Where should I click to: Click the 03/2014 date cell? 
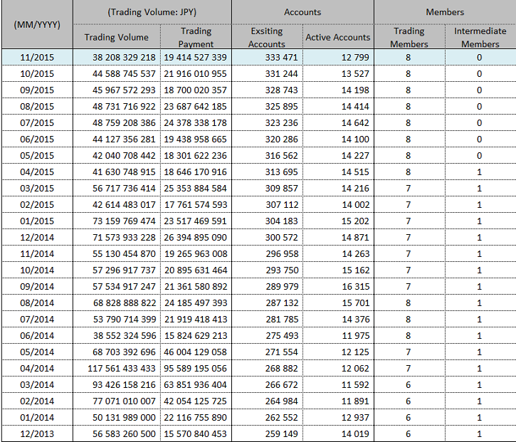37,385
